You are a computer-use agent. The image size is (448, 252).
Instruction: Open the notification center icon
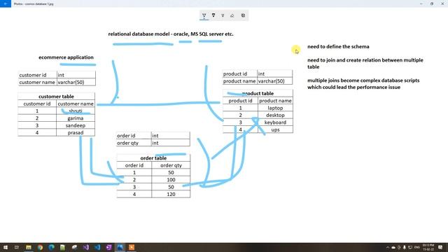(x=440, y=247)
